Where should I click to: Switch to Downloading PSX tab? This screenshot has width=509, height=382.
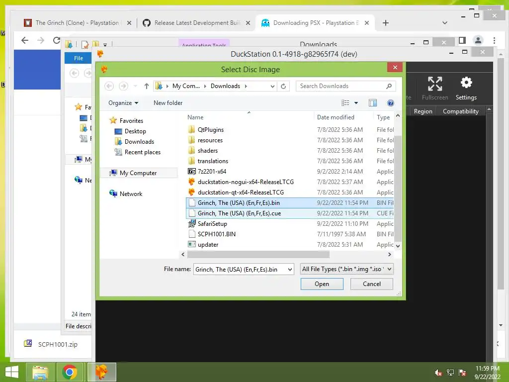[316, 23]
